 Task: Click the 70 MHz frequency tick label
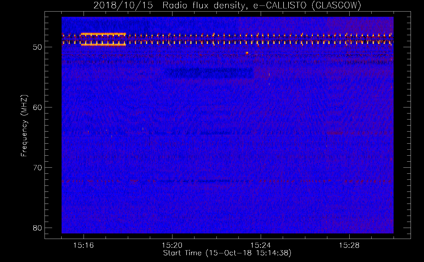click(38, 168)
